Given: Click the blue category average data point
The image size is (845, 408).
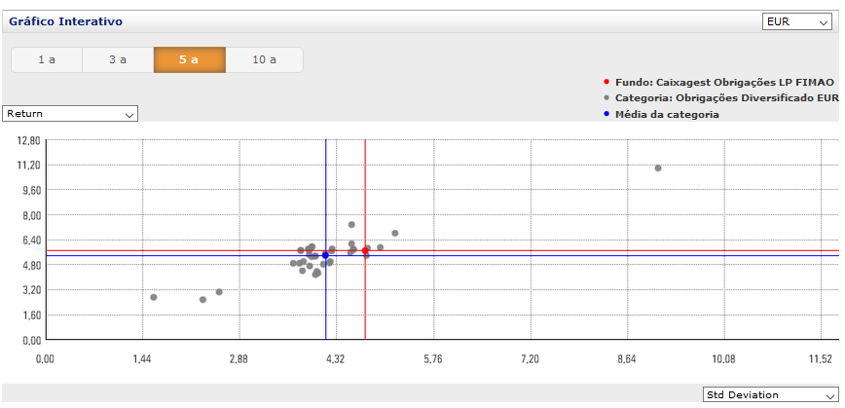Looking at the screenshot, I should point(325,255).
